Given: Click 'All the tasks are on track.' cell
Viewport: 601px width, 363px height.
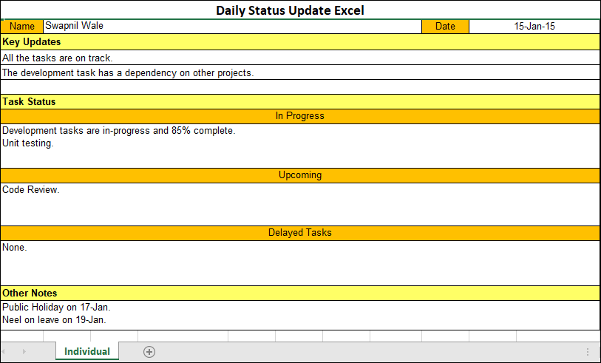Looking at the screenshot, I should [x=300, y=58].
